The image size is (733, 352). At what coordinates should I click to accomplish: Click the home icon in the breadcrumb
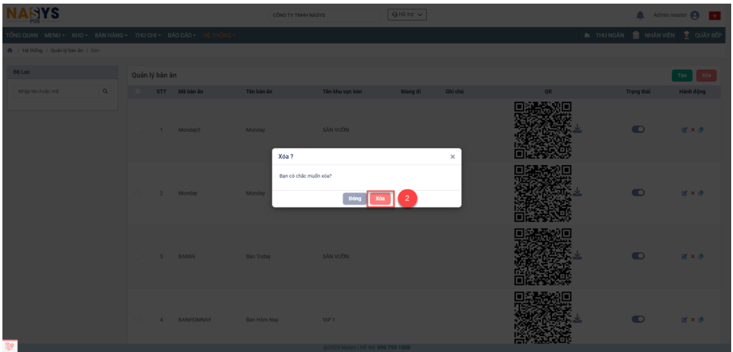click(8, 50)
